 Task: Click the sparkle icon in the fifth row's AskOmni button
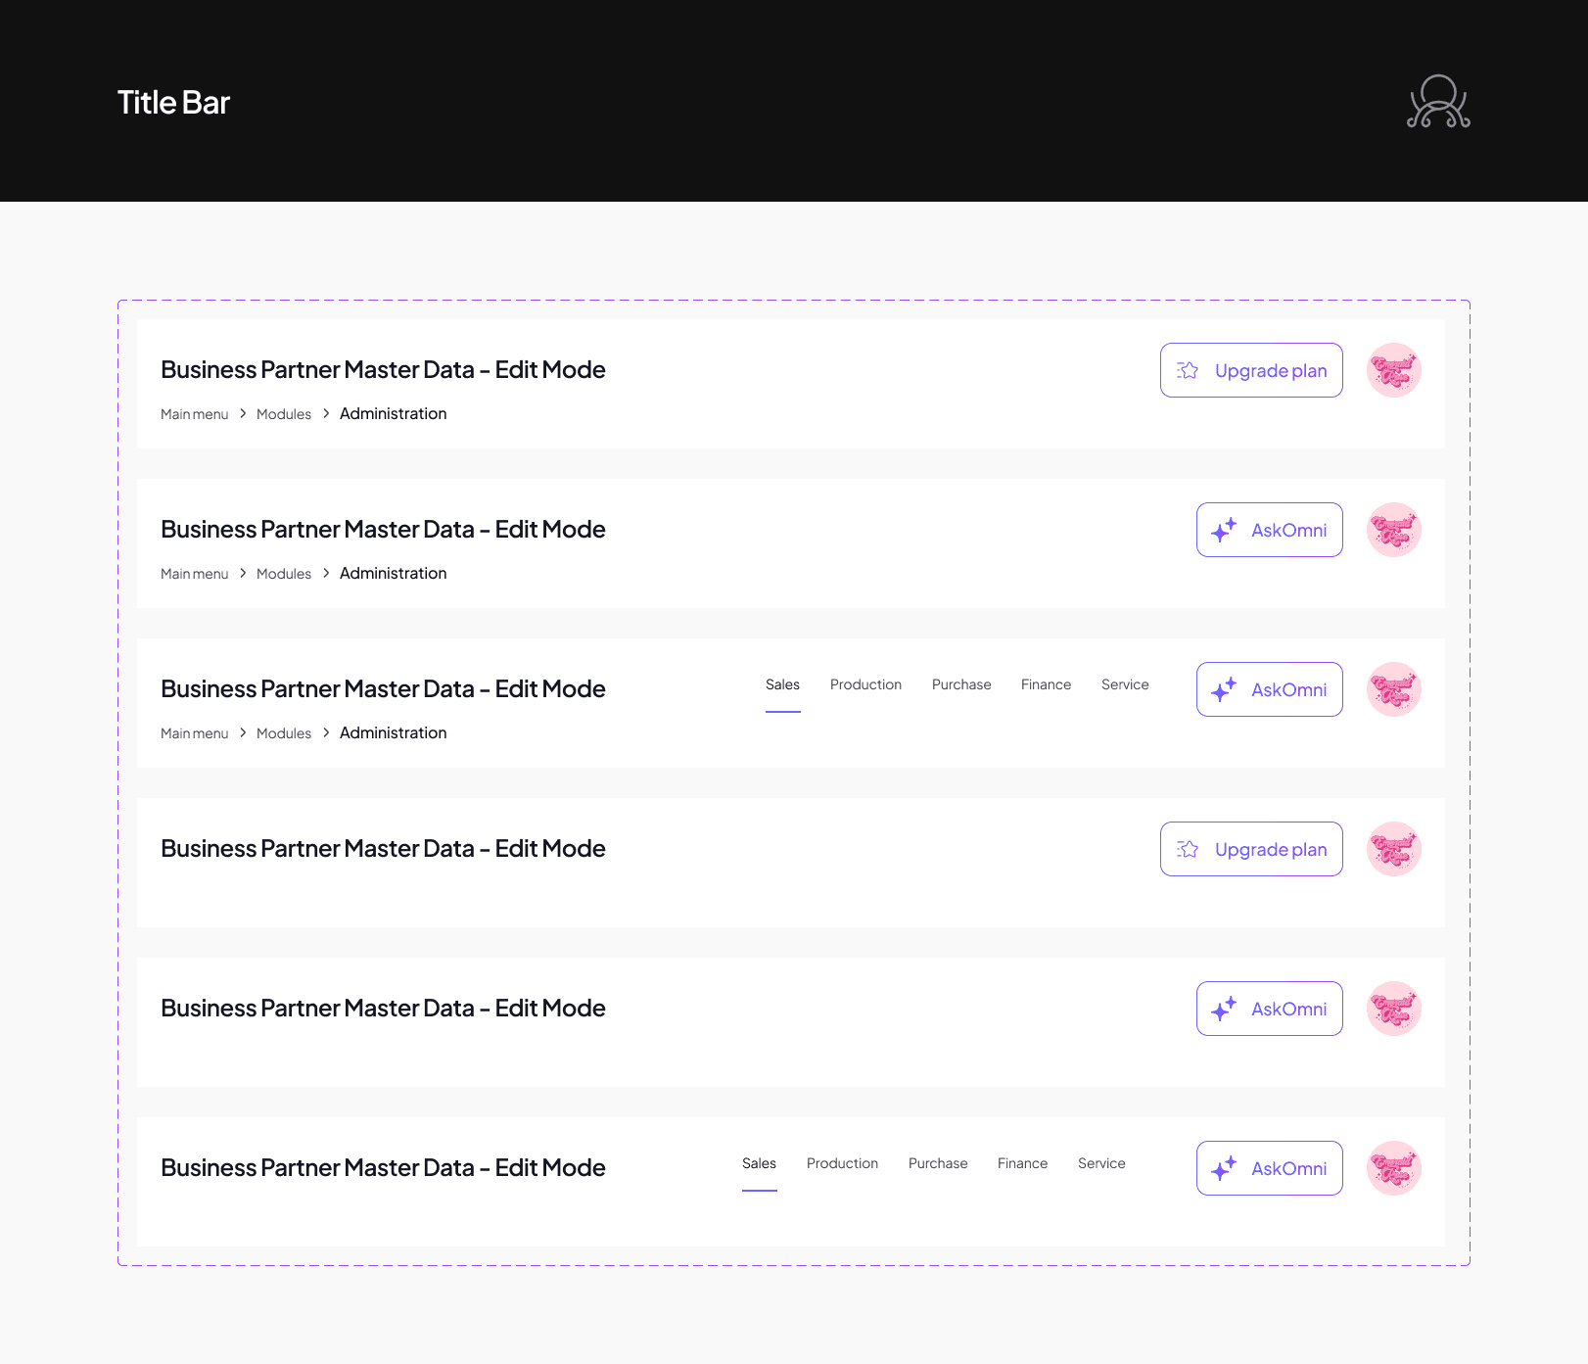click(x=1224, y=1009)
